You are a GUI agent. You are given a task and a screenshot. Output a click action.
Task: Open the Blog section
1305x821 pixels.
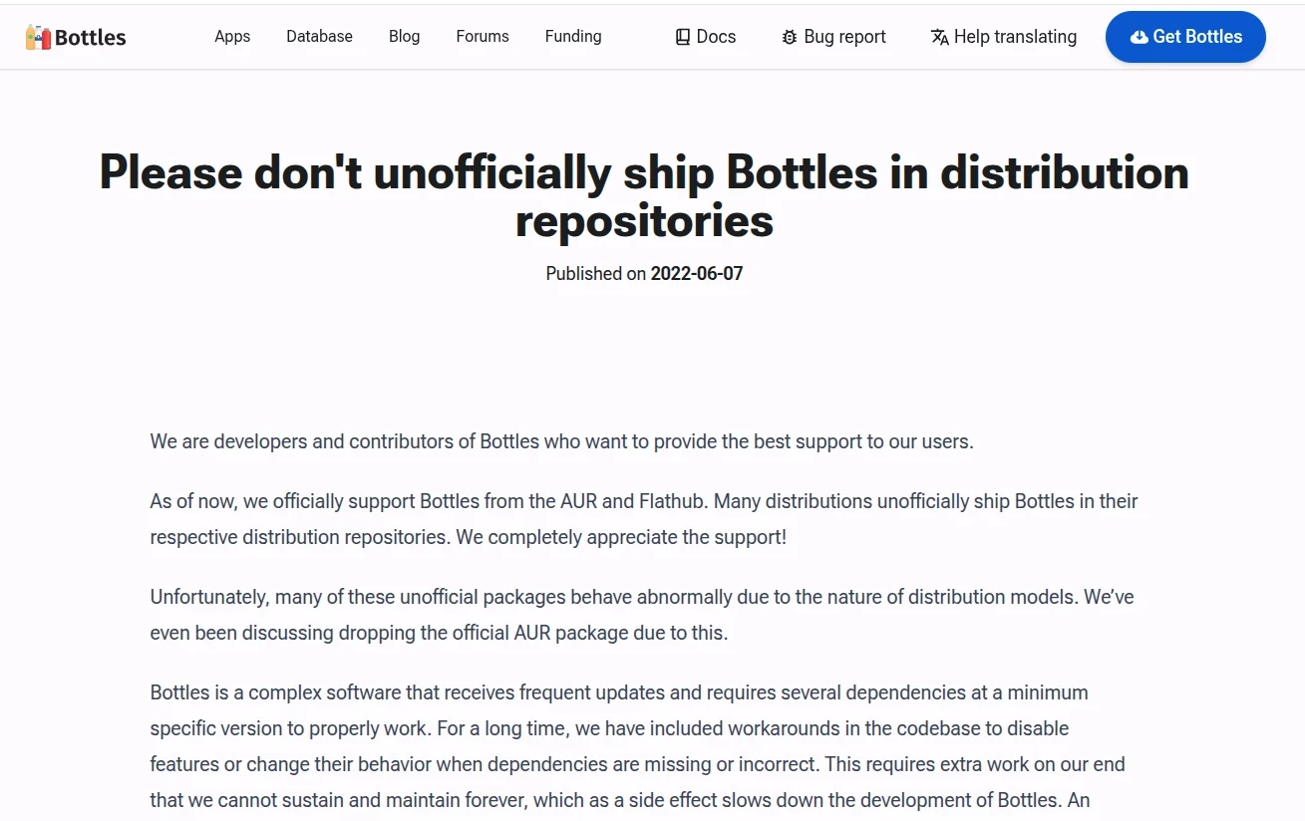[x=404, y=37]
